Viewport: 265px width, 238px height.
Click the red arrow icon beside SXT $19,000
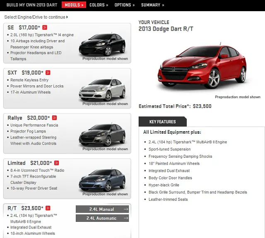coord(48,73)
